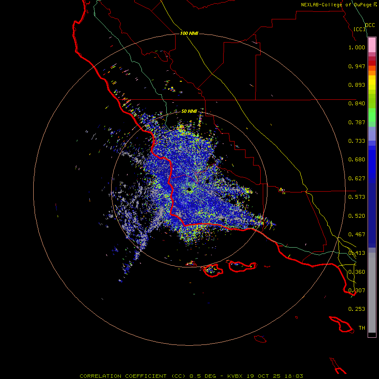Select the 0.840 legend value
The image size is (379, 379).
coord(357,104)
